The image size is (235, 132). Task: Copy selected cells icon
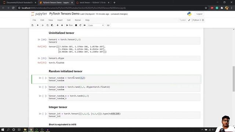pyautogui.click(x=47, y=25)
